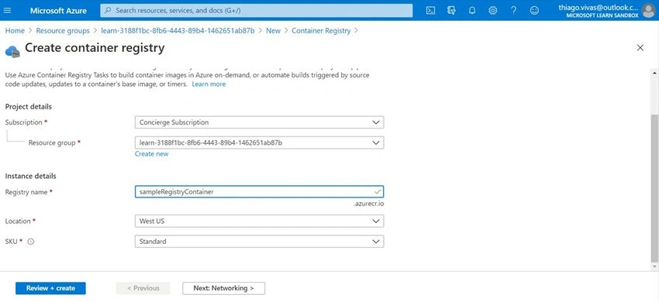659x302 pixels.
Task: Go to Home breadcrumb
Action: [x=15, y=31]
